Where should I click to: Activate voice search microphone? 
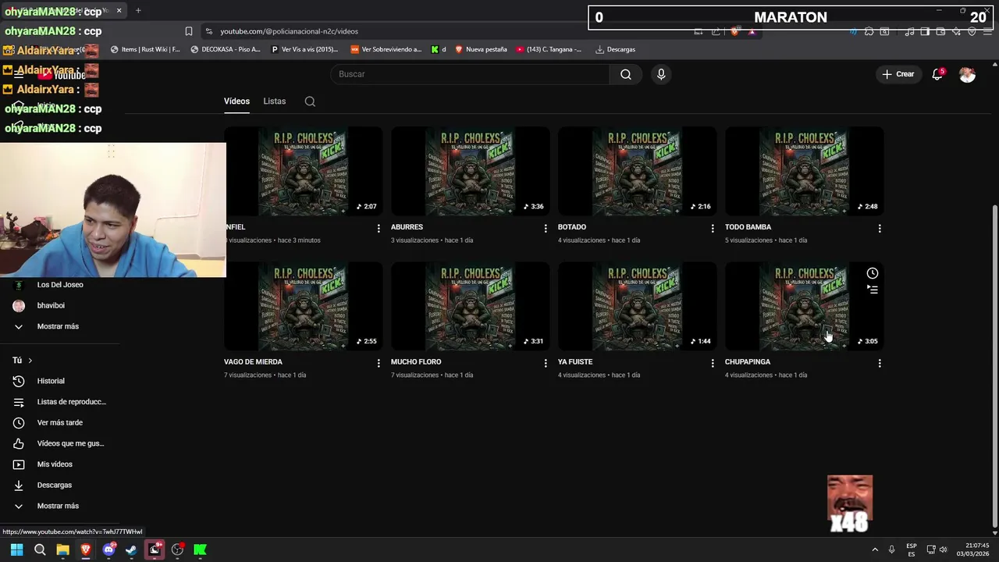click(x=661, y=74)
